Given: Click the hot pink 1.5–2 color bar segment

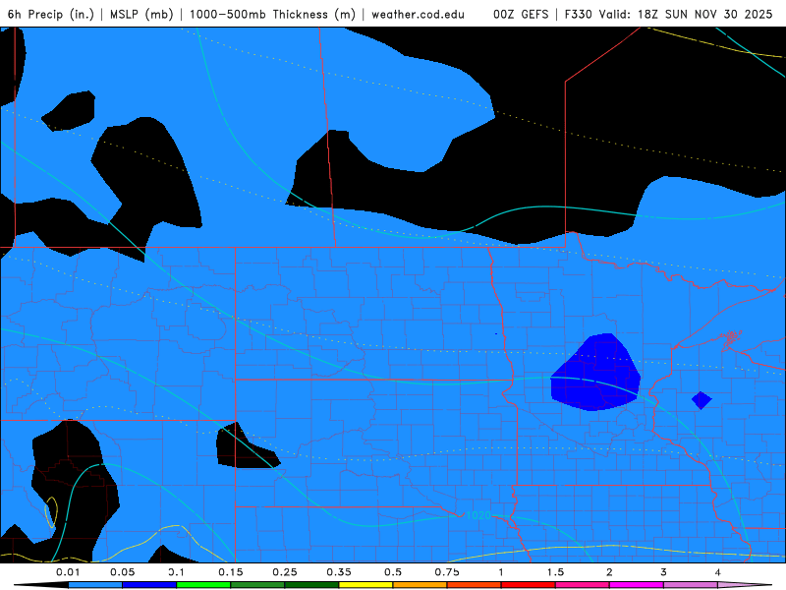Looking at the screenshot, I should click(583, 585).
